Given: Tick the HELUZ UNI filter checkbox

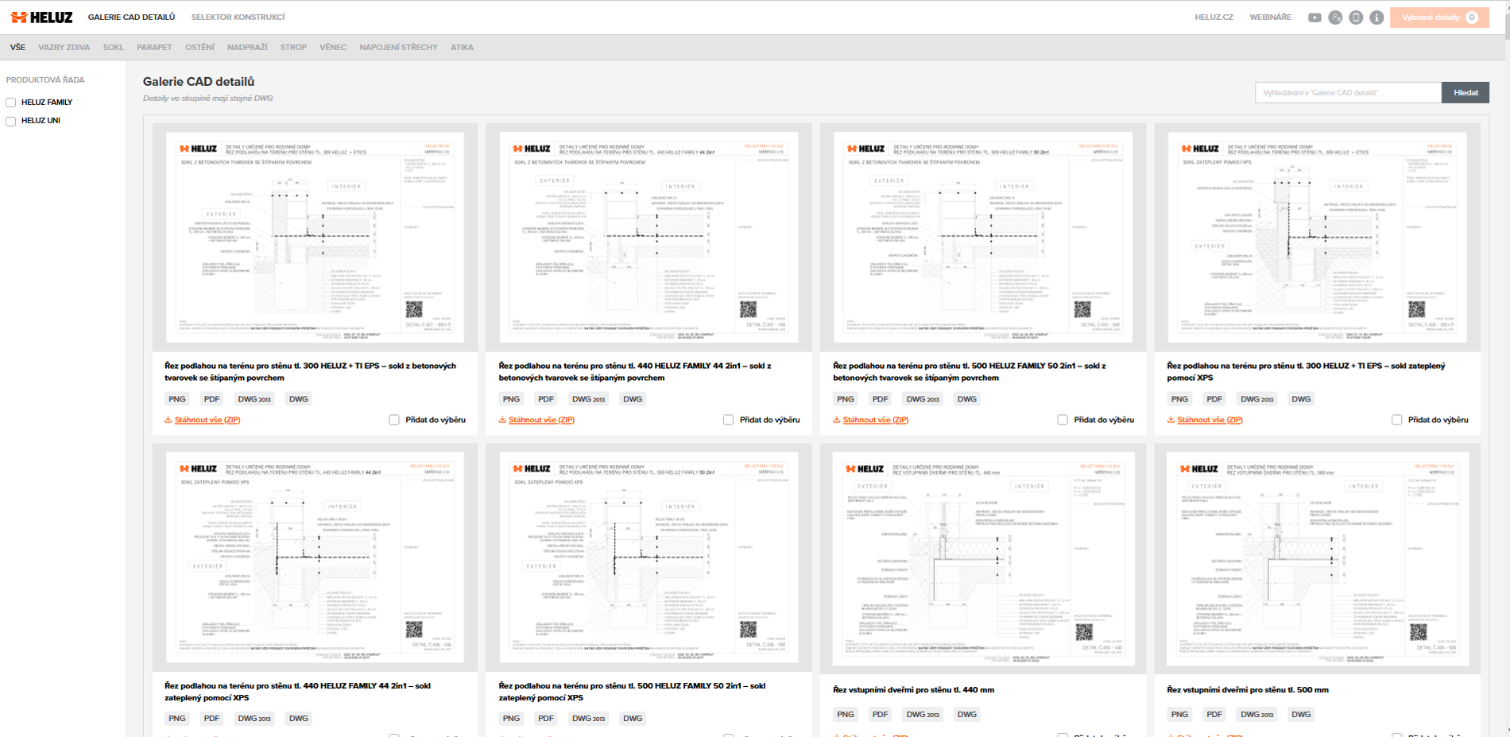Looking at the screenshot, I should point(11,122).
